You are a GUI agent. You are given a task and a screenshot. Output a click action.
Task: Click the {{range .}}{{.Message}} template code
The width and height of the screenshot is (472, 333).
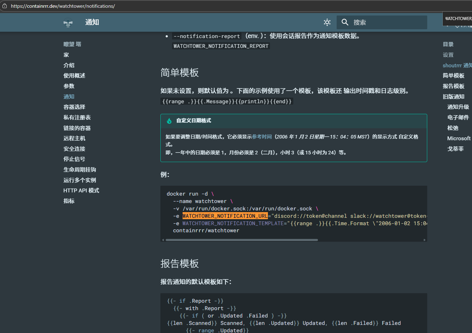(227, 101)
